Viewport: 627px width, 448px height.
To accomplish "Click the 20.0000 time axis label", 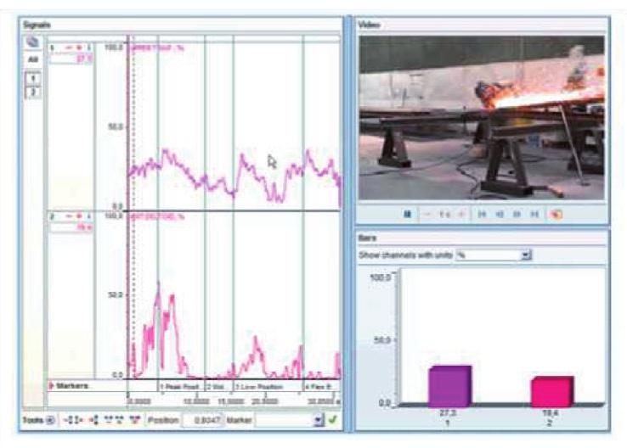I will point(265,400).
